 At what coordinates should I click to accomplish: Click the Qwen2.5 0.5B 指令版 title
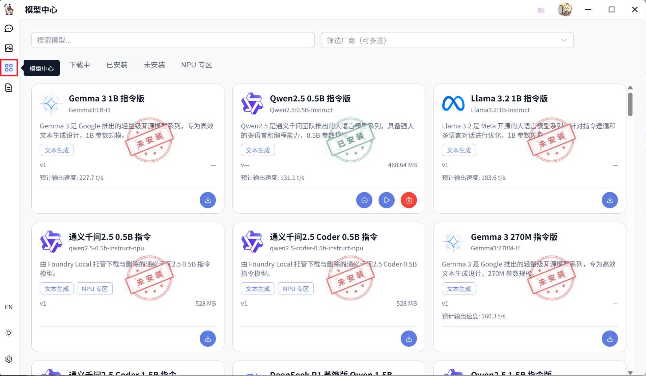[x=310, y=98]
